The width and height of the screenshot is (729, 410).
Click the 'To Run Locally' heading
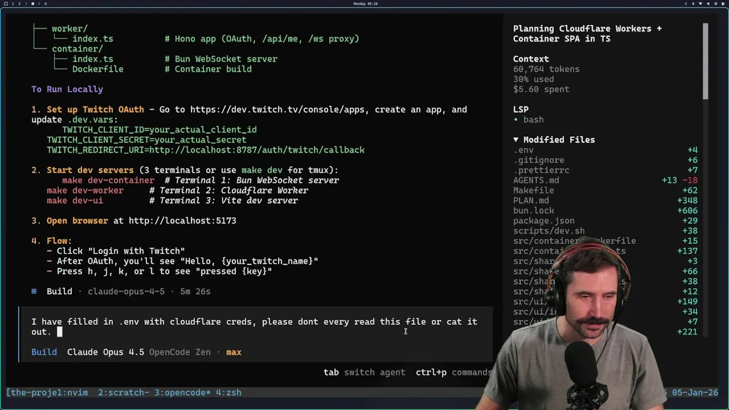67,89
